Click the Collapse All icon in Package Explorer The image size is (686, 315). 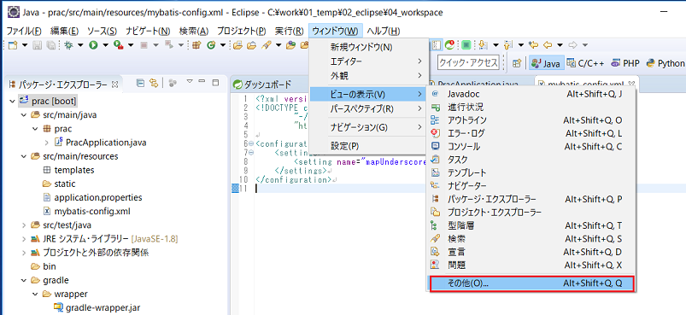click(140, 83)
